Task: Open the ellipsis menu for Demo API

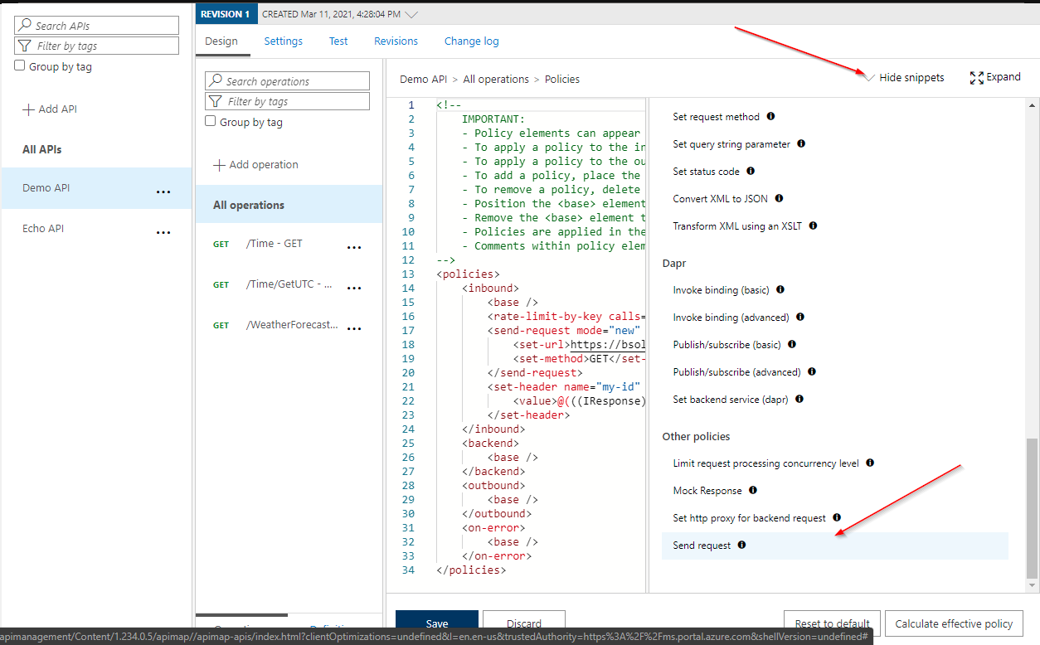Action: click(x=163, y=191)
